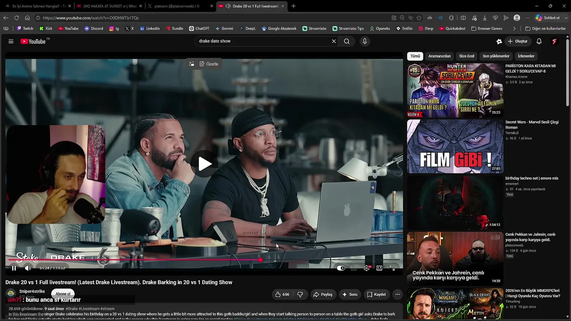
Task: Open more actions three-dot menu below video
Action: click(397, 294)
